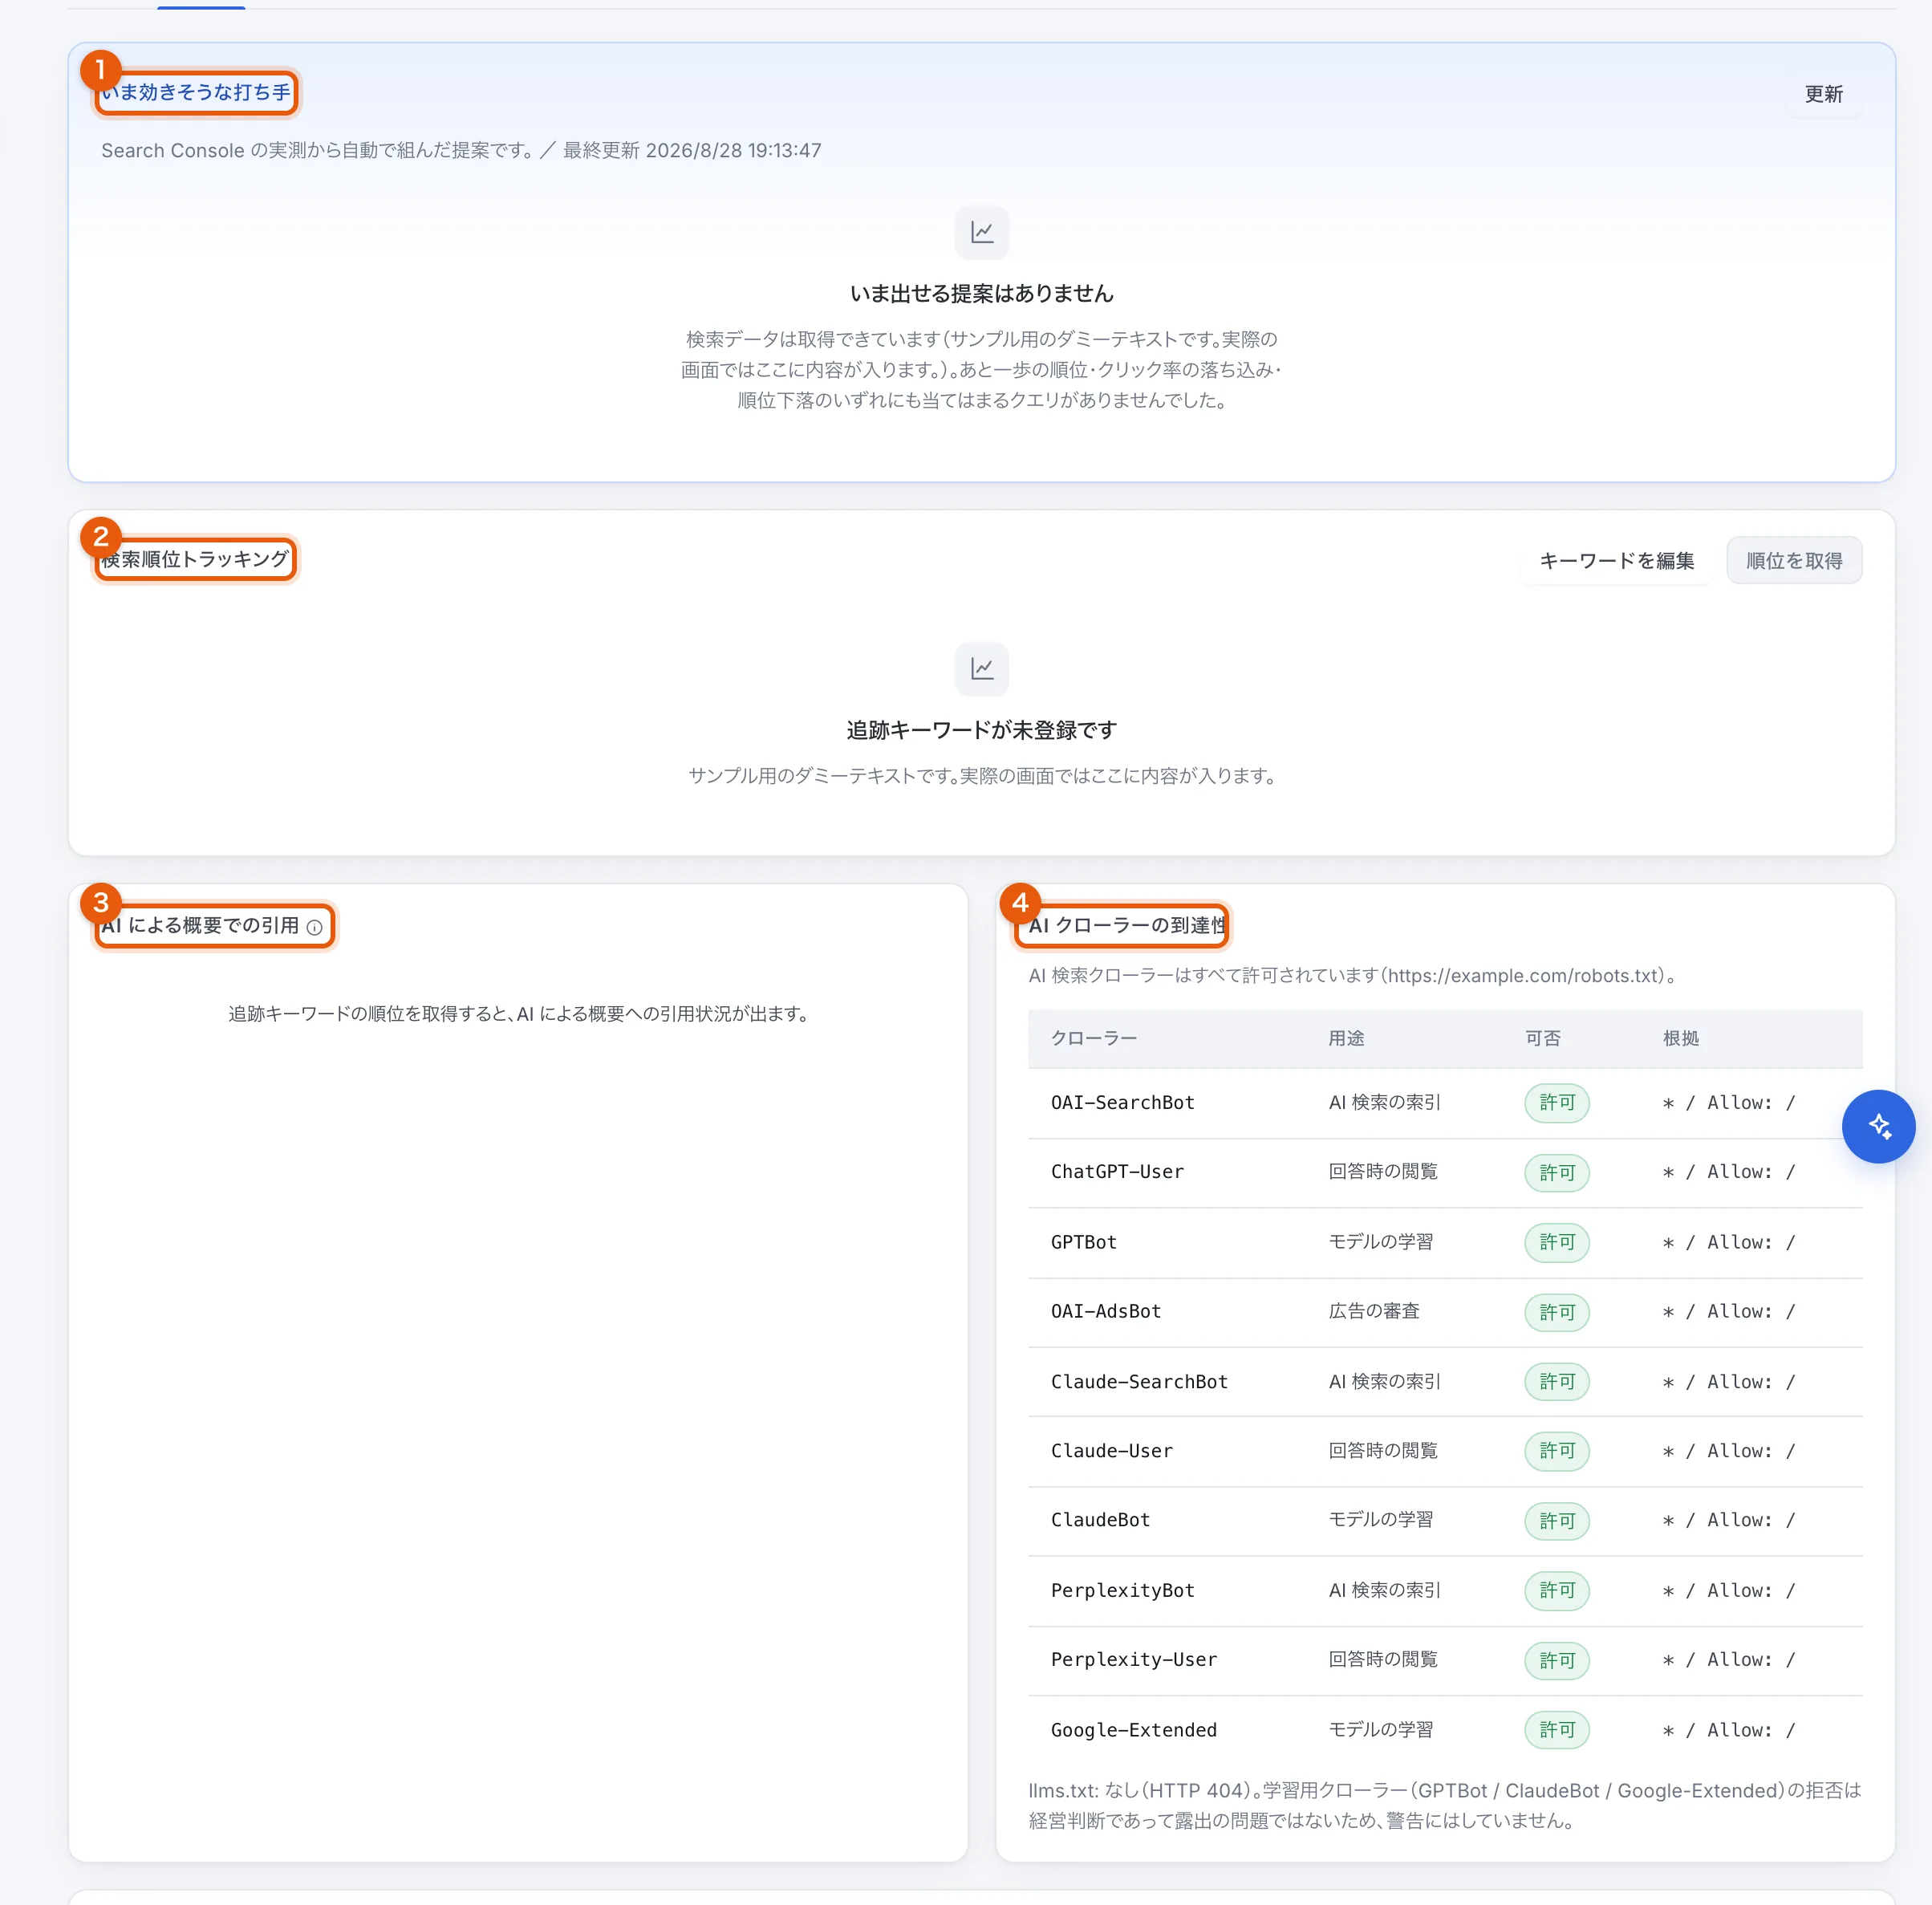Click the 追跡キーワードが未登録です message
This screenshot has height=1905, width=1932.
[981, 730]
